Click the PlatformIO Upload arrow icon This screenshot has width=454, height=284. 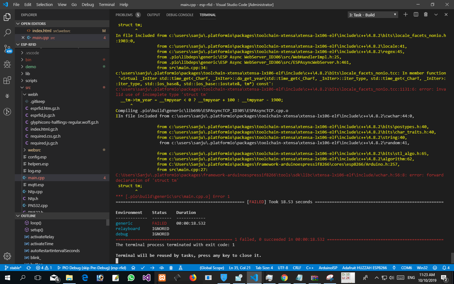click(x=152, y=267)
